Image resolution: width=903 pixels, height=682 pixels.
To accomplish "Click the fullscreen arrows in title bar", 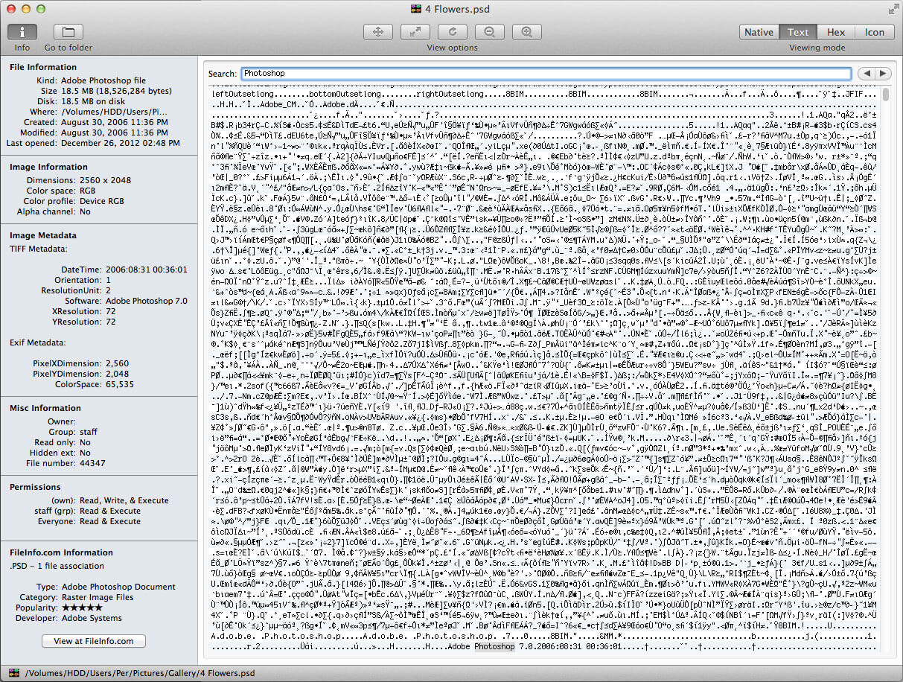I will coord(893,9).
